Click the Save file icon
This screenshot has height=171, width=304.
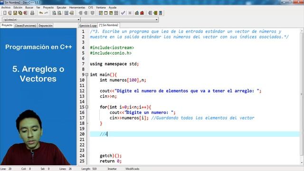click(15, 13)
